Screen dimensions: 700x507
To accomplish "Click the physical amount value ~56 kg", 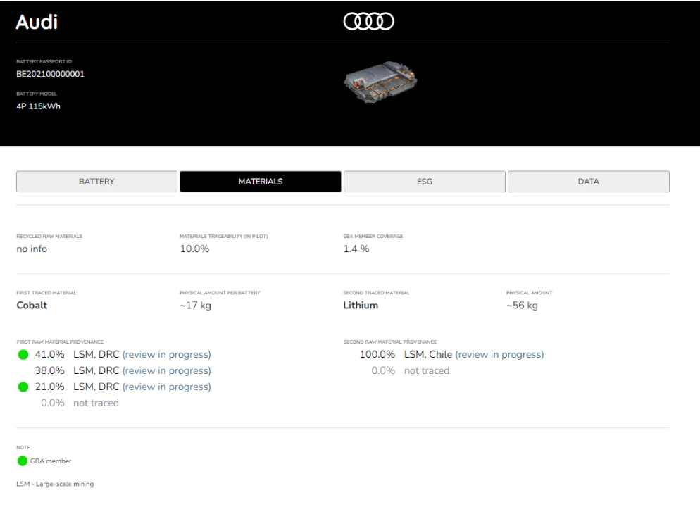I will point(522,306).
